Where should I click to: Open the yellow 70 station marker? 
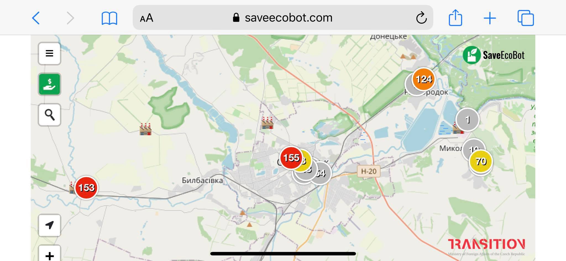[x=481, y=161]
